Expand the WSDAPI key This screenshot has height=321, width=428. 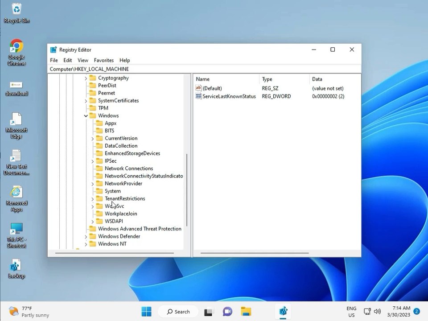pyautogui.click(x=93, y=222)
